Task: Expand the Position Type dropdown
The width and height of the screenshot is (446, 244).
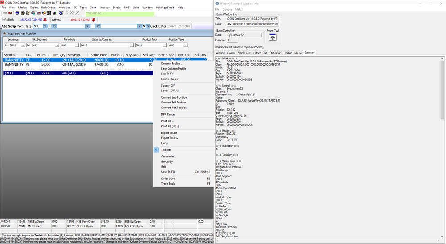Action: pyautogui.click(x=186, y=45)
